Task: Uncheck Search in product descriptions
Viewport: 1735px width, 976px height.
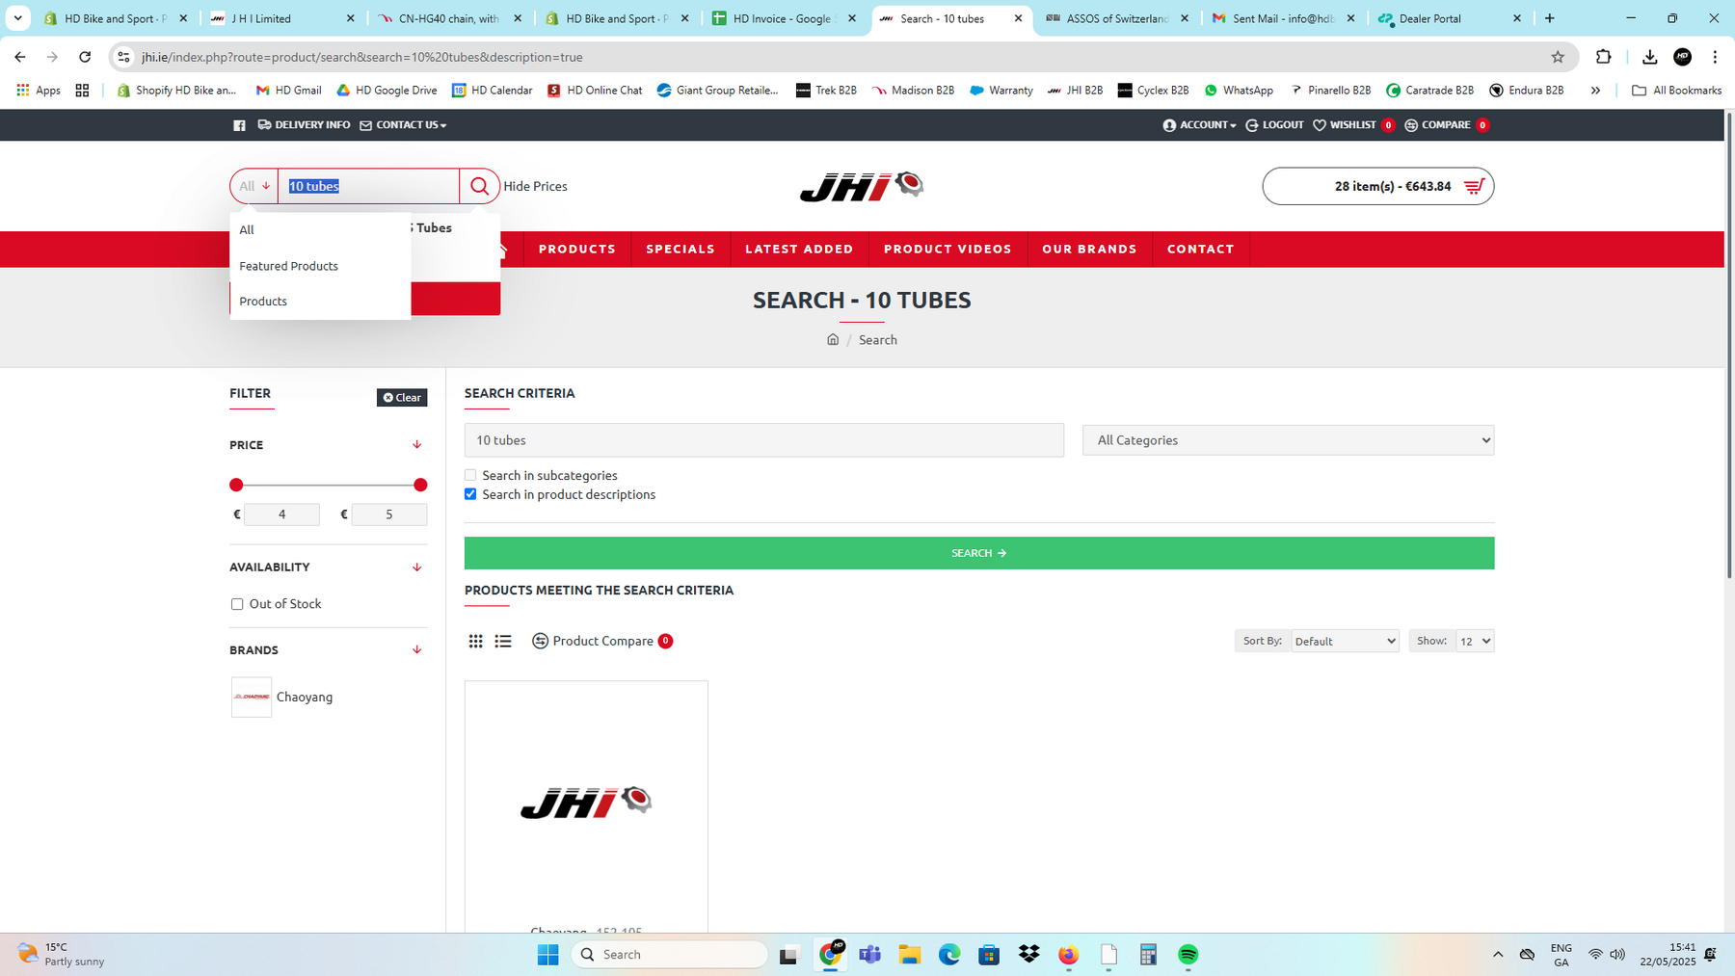Action: [x=470, y=494]
